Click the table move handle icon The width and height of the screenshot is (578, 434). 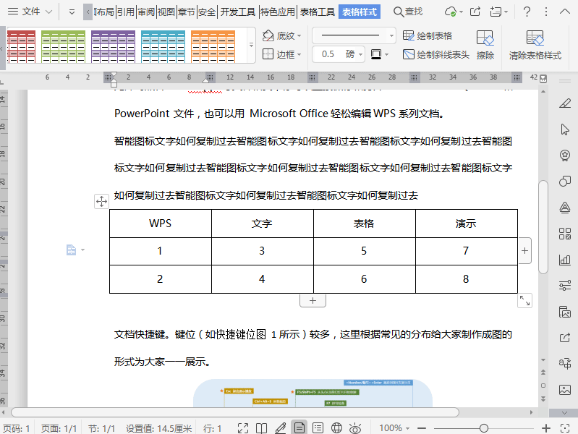tap(101, 202)
